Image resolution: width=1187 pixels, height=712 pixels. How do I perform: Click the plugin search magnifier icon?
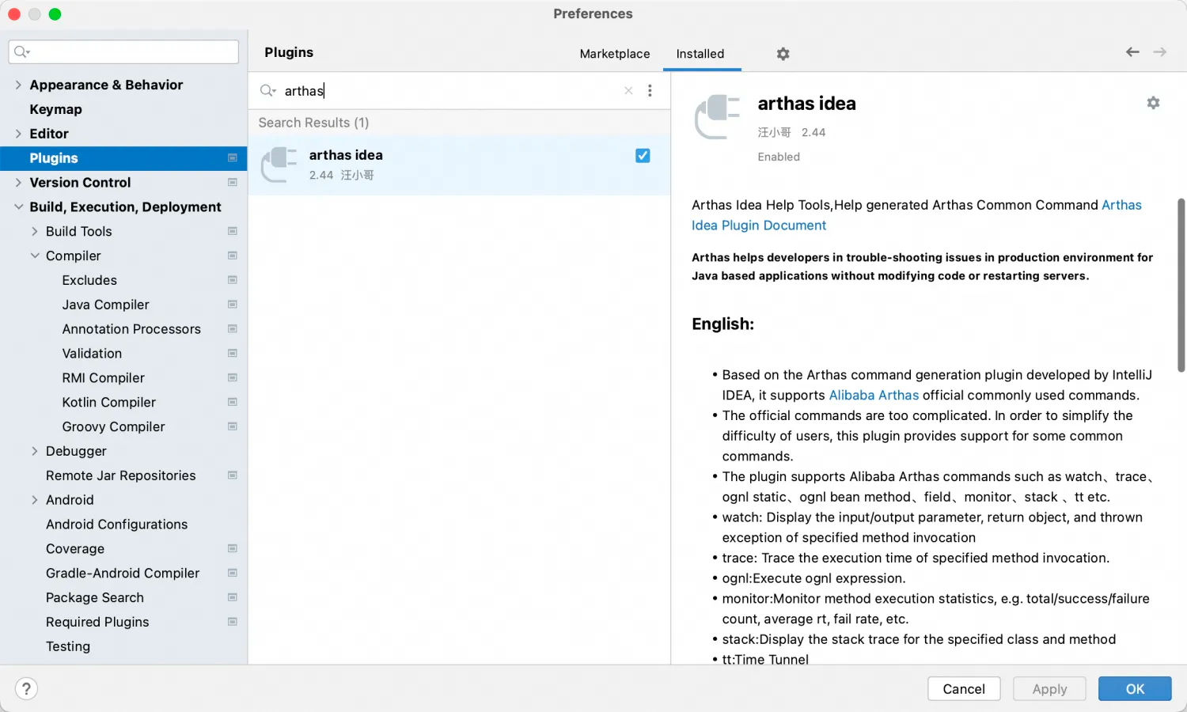coord(267,91)
